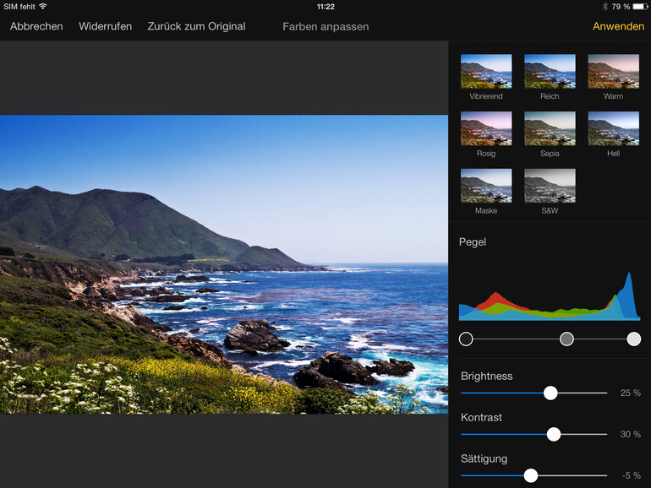Click the Sättigung '-5 %' value
The width and height of the screenshot is (651, 488).
point(631,475)
